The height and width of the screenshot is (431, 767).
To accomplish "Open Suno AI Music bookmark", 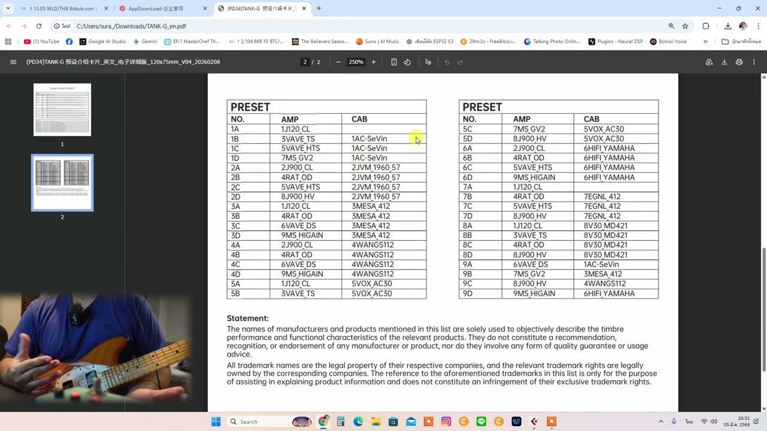I will tap(378, 42).
